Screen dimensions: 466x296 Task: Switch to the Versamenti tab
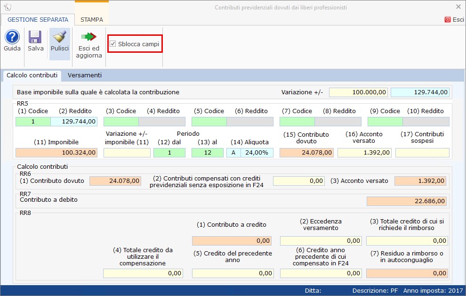(x=85, y=75)
